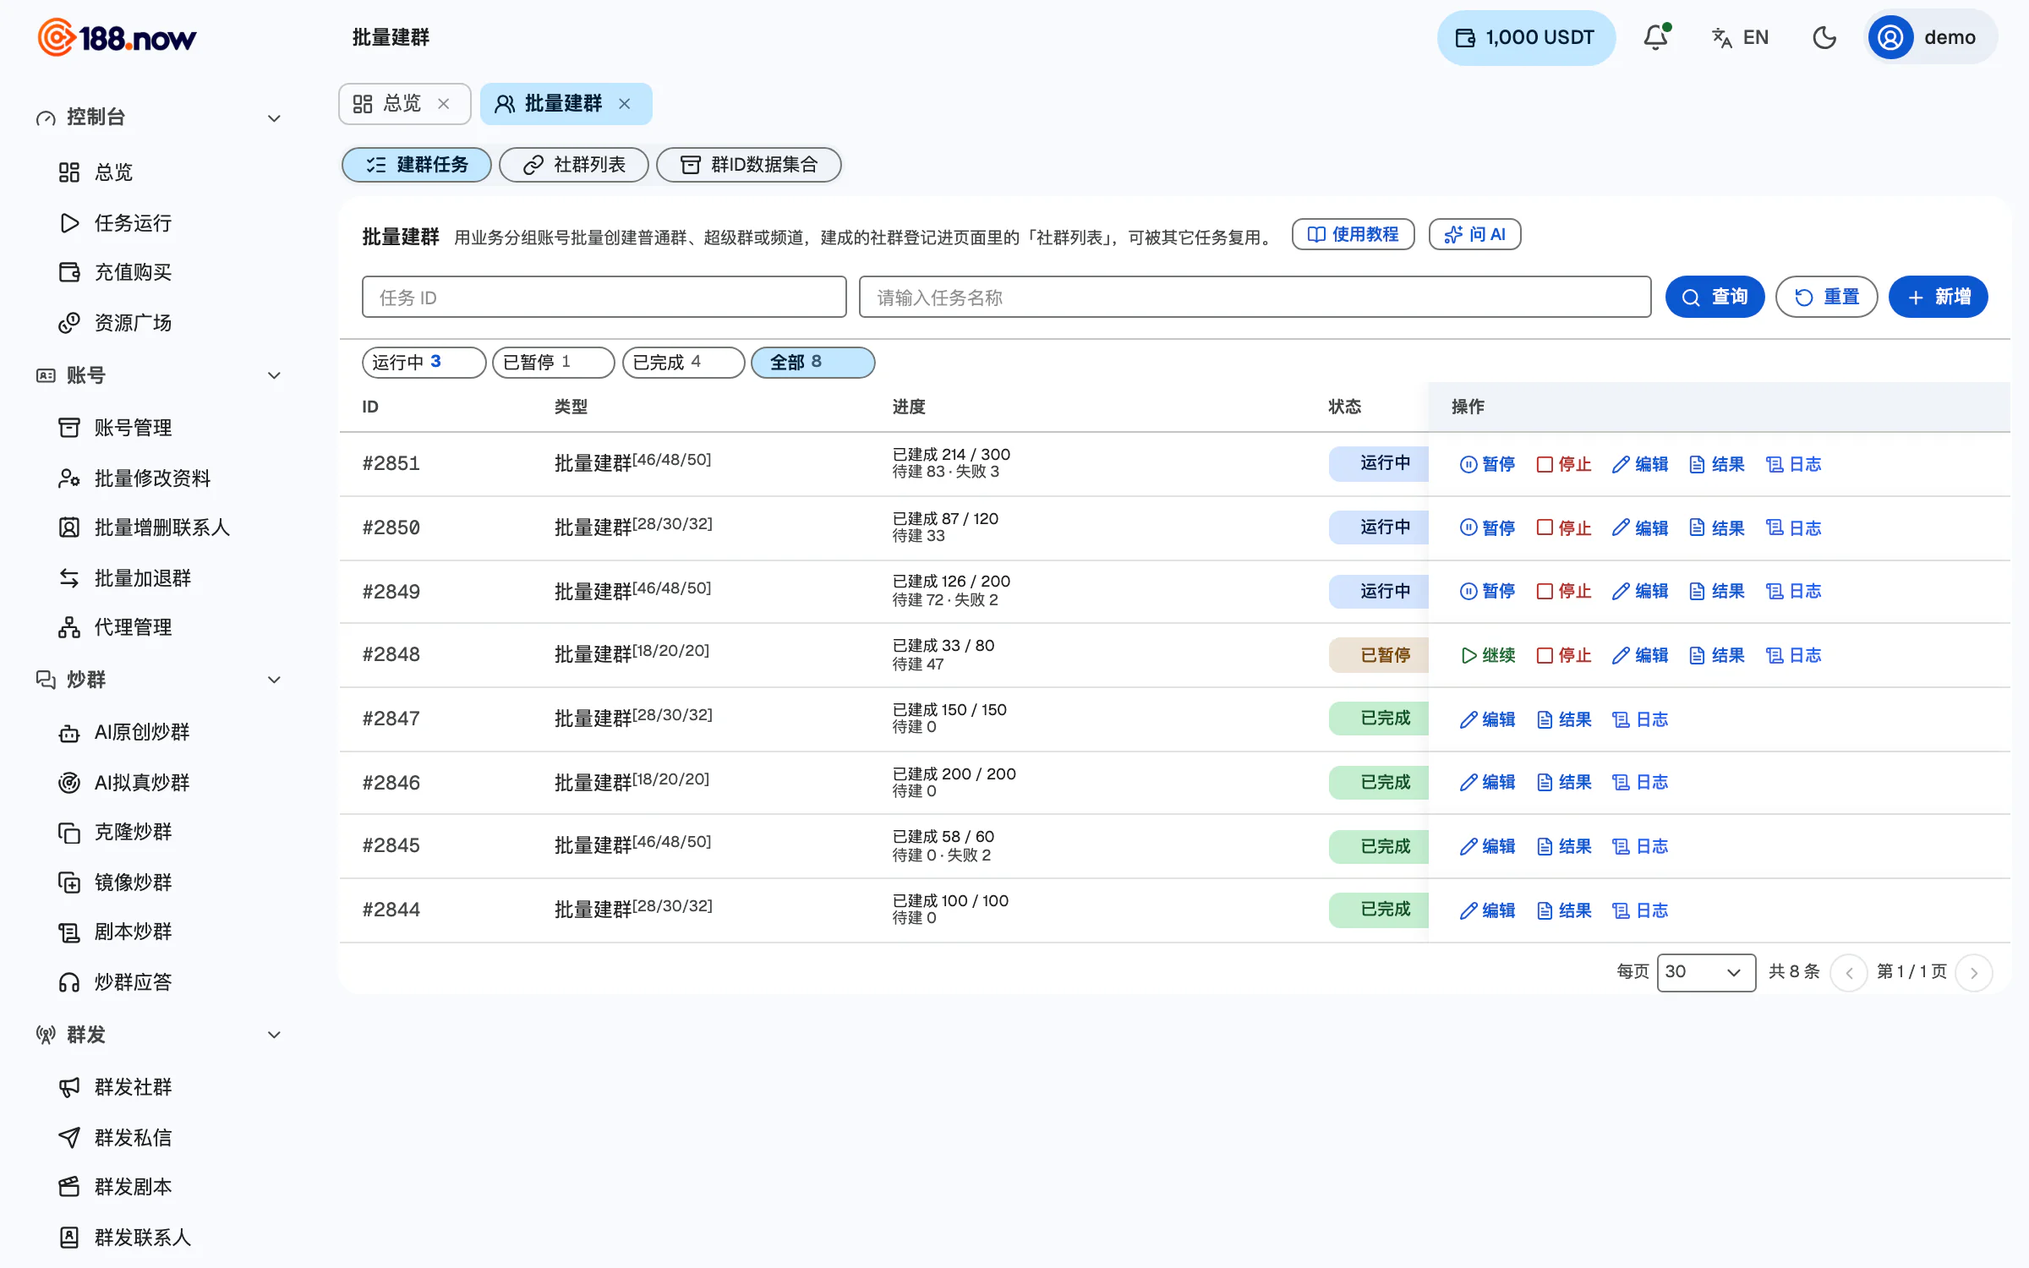The height and width of the screenshot is (1268, 2029).
Task: Resume the paused task #2848
Action: [x=1487, y=655]
